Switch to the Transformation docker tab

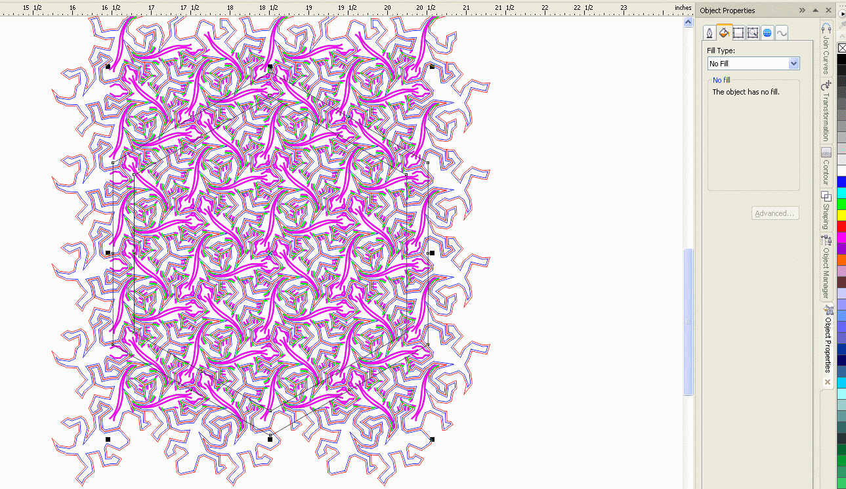tap(826, 110)
